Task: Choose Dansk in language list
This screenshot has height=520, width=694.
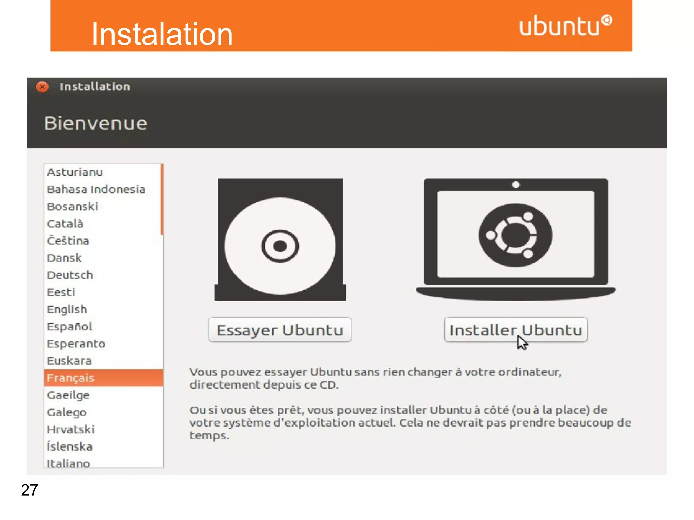Action: pyautogui.click(x=64, y=258)
